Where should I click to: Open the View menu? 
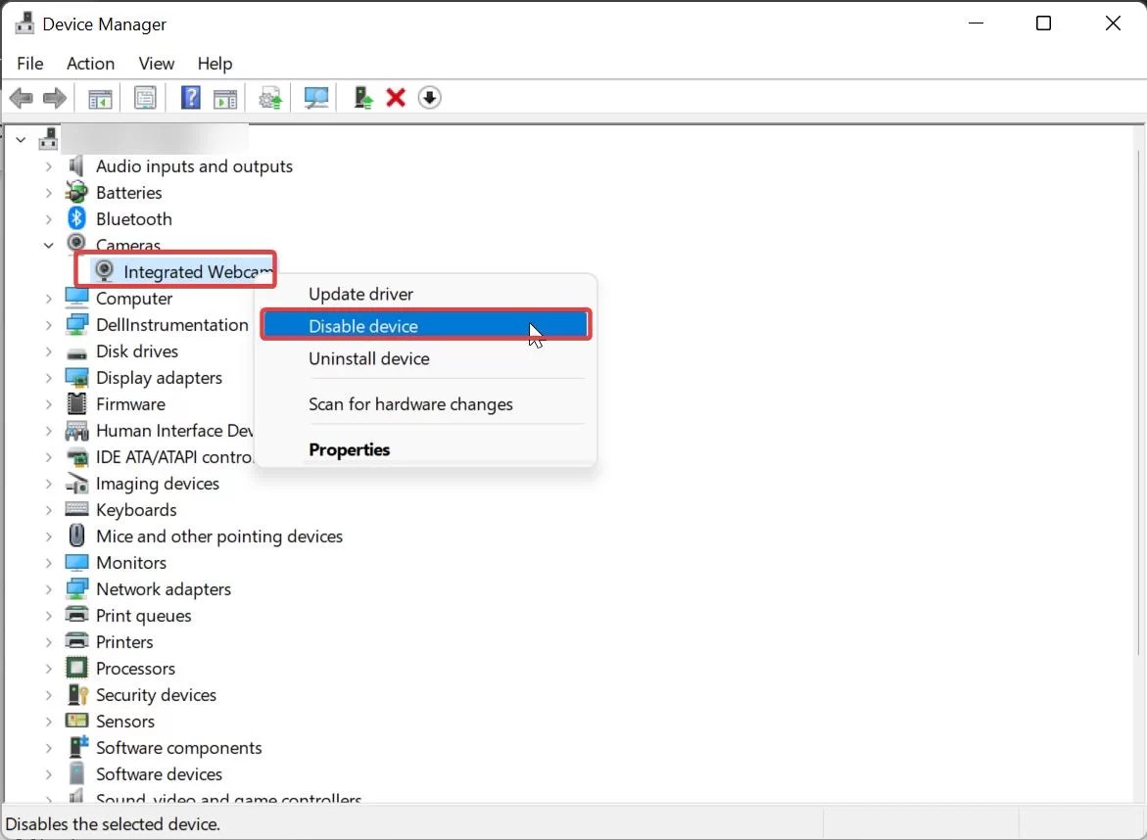(156, 64)
